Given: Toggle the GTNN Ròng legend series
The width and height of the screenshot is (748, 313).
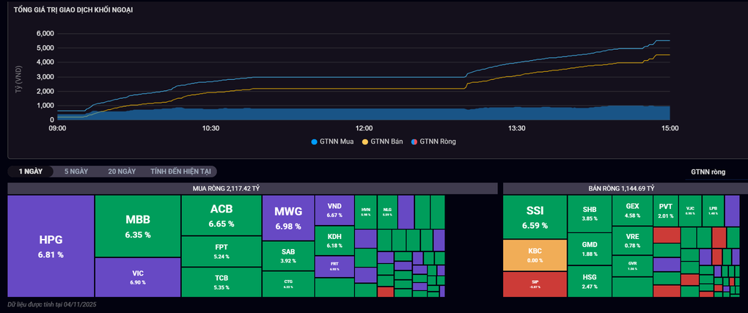Looking at the screenshot, I should point(433,141).
